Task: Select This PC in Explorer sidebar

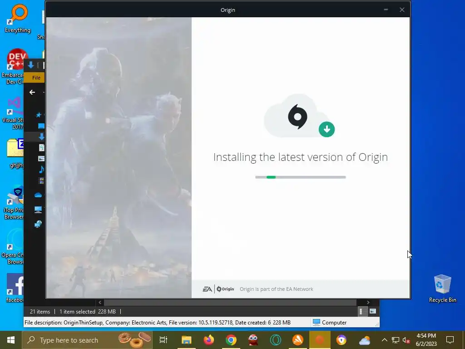Action: (x=38, y=209)
